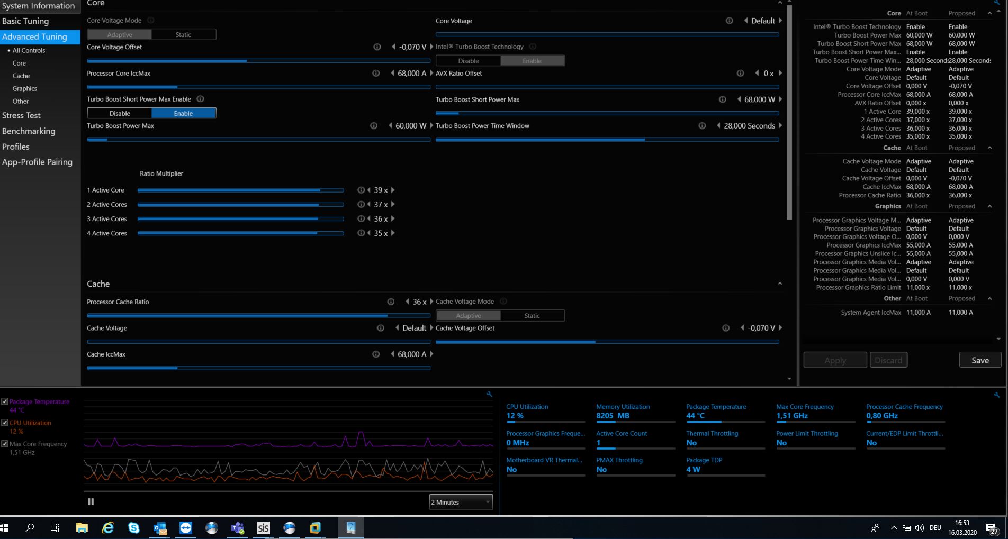Image resolution: width=1008 pixels, height=539 pixels.
Task: Open App-Profile Pairing
Action: 37,162
